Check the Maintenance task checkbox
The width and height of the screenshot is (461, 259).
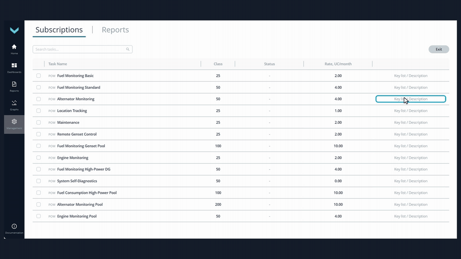point(38,122)
